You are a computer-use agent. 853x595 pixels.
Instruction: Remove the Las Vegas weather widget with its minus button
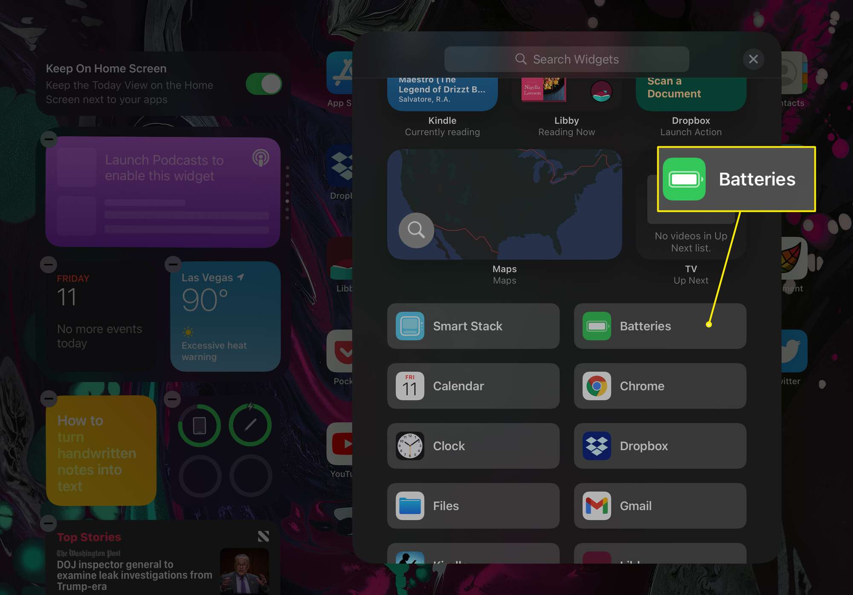tap(173, 264)
